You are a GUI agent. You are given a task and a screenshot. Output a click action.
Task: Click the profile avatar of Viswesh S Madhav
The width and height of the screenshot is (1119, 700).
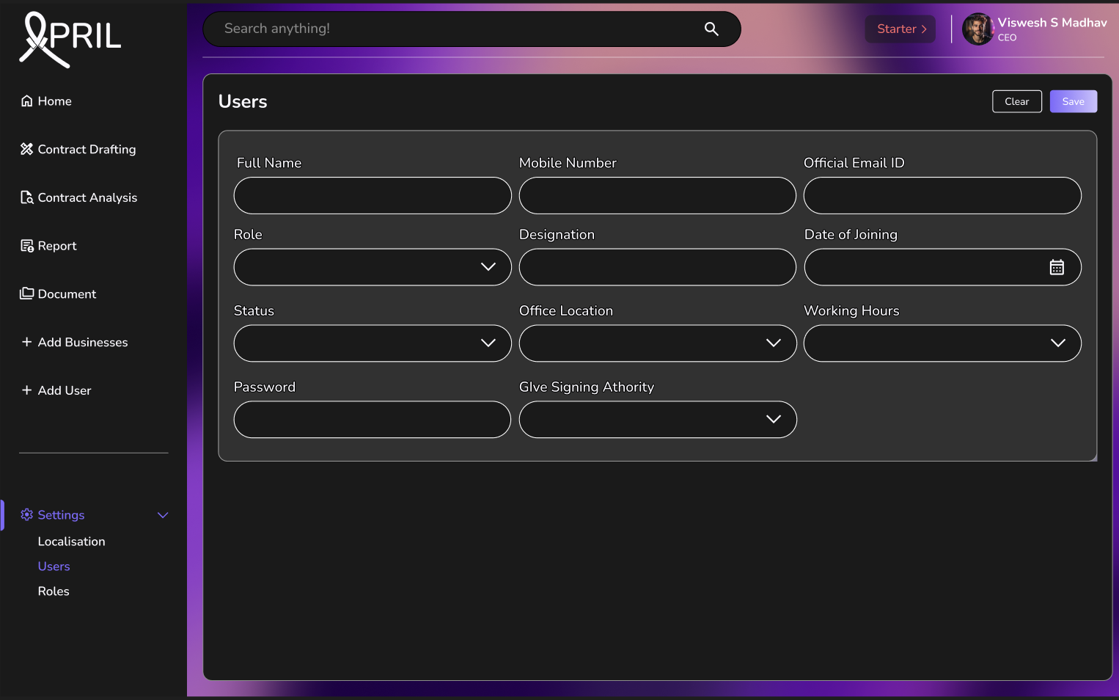[978, 29]
